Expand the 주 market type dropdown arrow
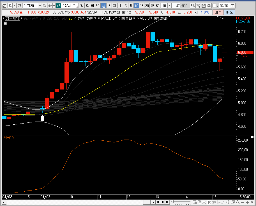 15,6
